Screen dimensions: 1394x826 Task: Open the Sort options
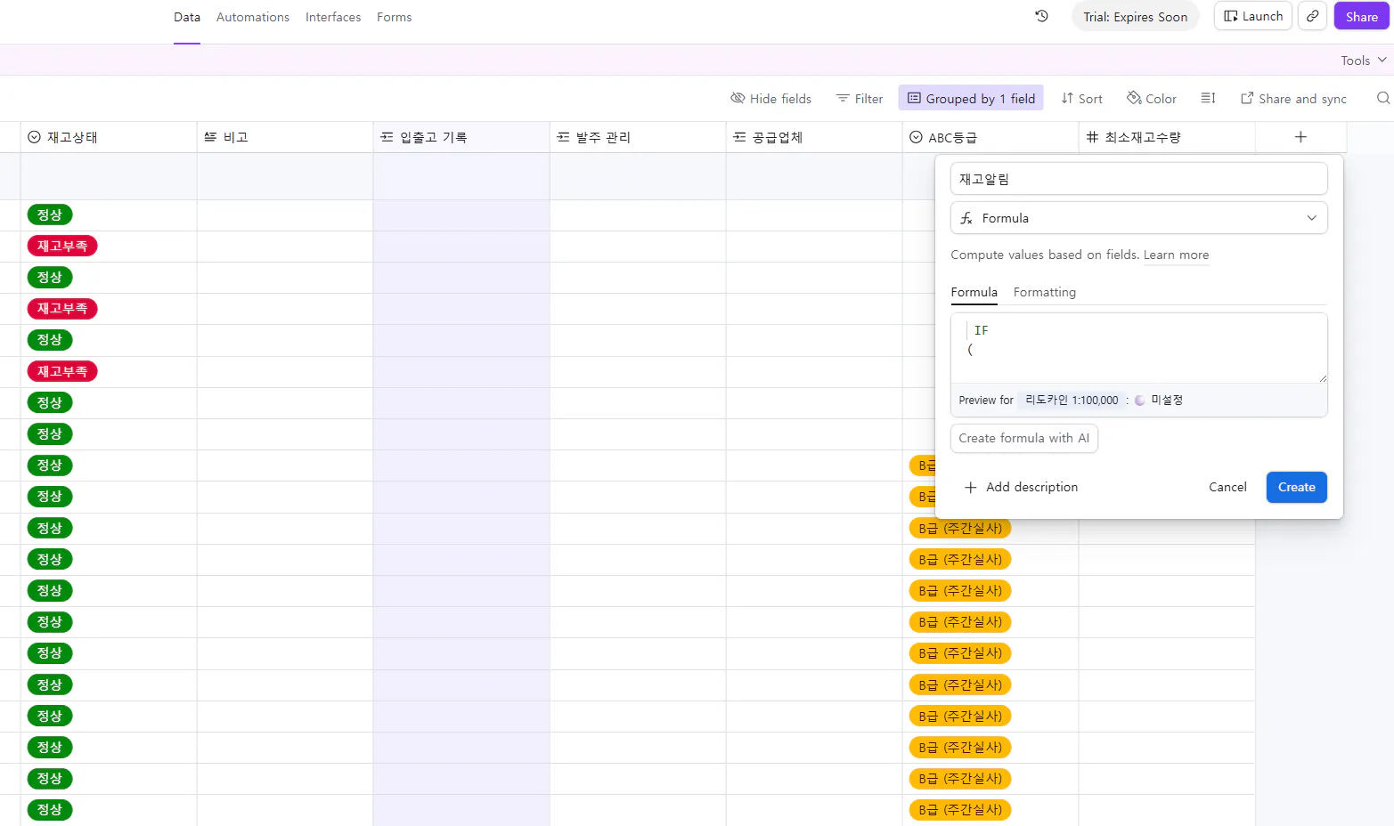click(x=1080, y=98)
